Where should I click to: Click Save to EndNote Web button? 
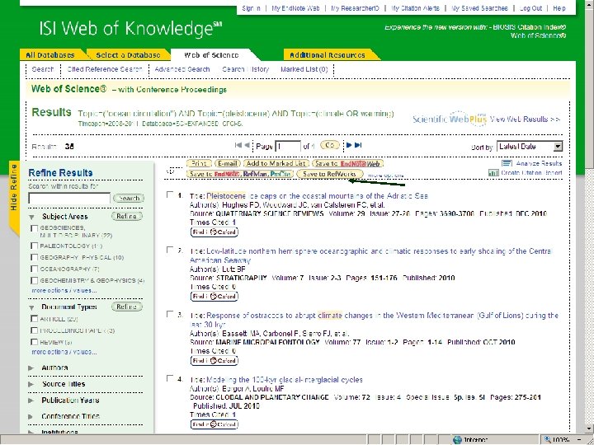(347, 163)
